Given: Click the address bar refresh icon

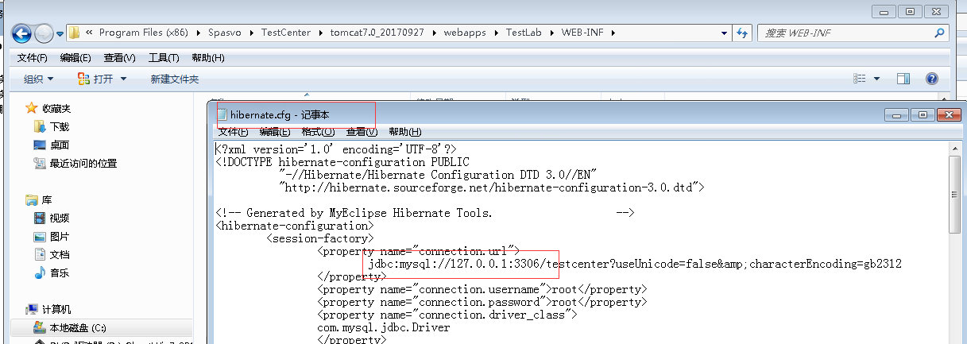Looking at the screenshot, I should [x=742, y=33].
